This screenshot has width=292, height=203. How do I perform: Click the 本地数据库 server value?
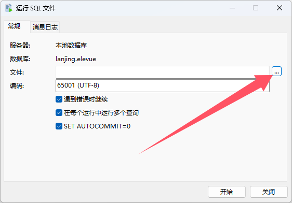tap(71, 45)
